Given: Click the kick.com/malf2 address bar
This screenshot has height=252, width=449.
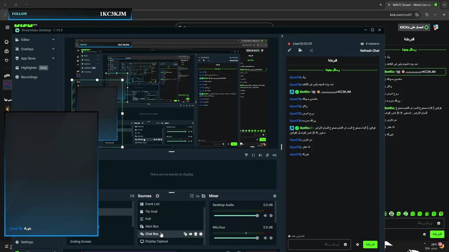Looking at the screenshot, I should [401, 15].
